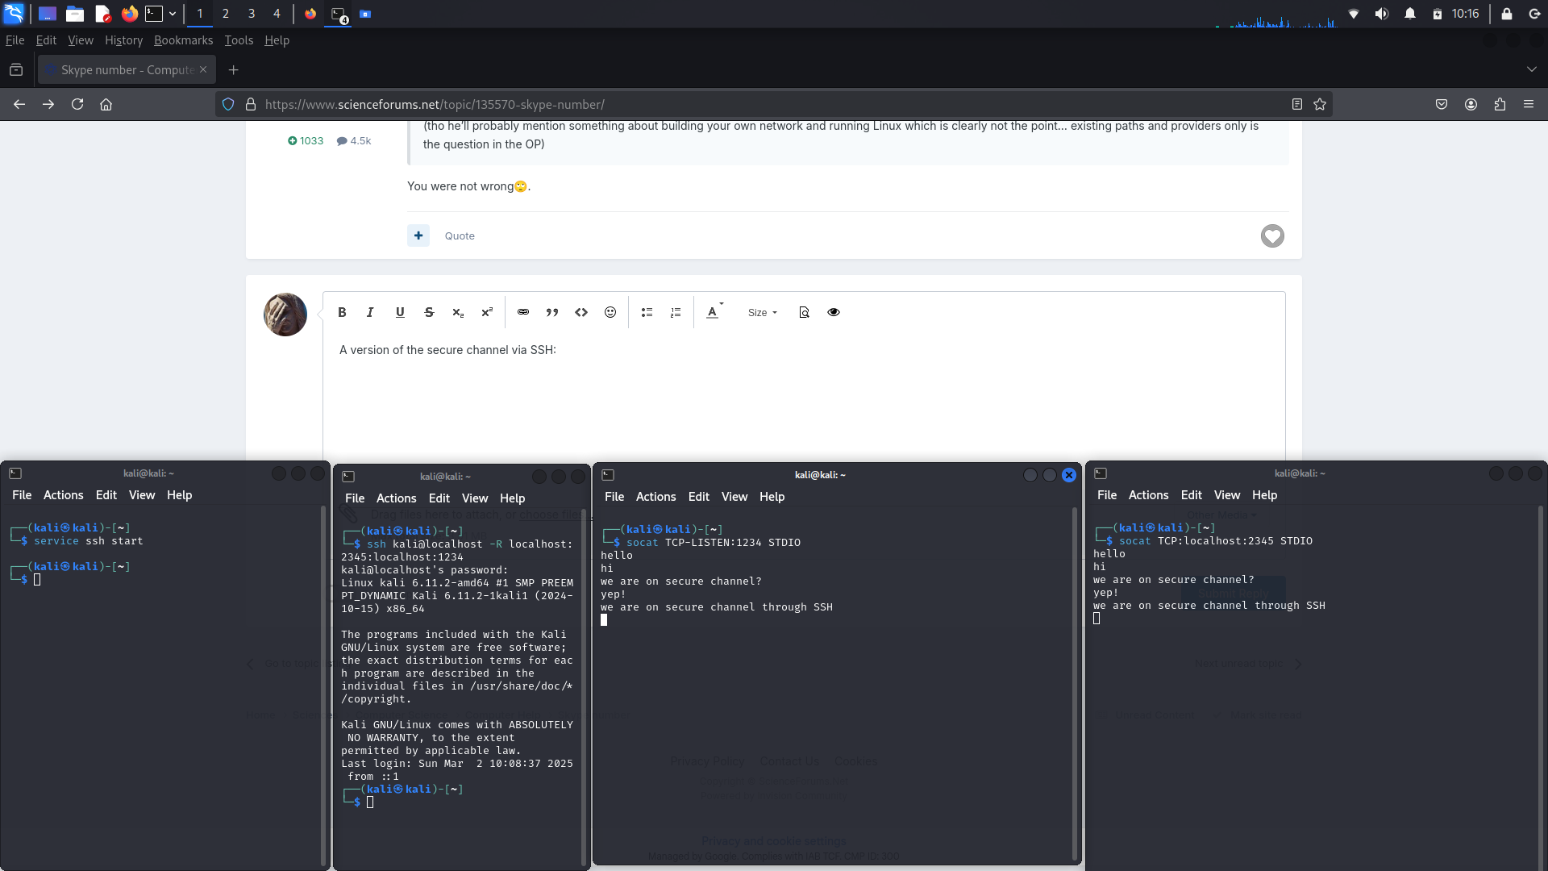Expand the list all tabs chevron

(x=1531, y=69)
